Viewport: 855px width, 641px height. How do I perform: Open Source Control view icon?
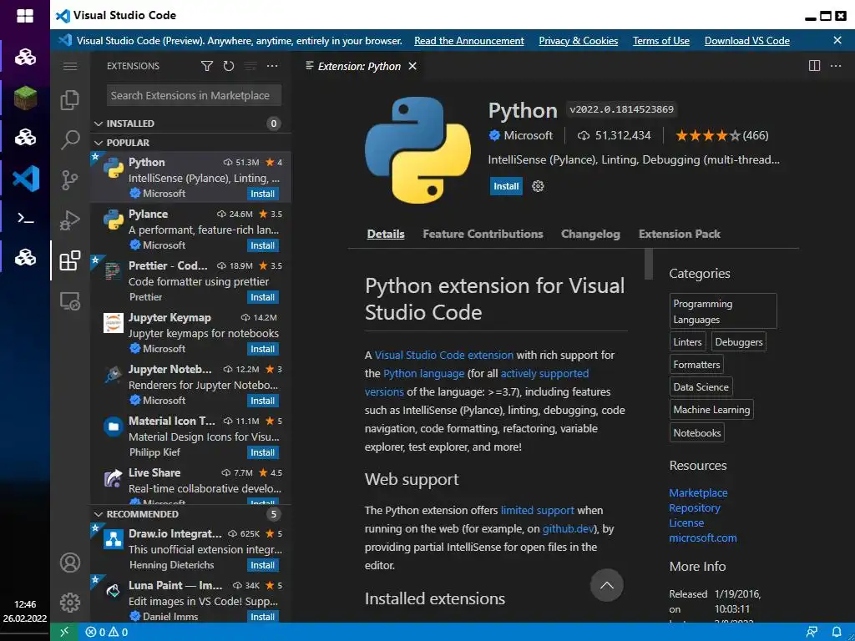tap(70, 179)
